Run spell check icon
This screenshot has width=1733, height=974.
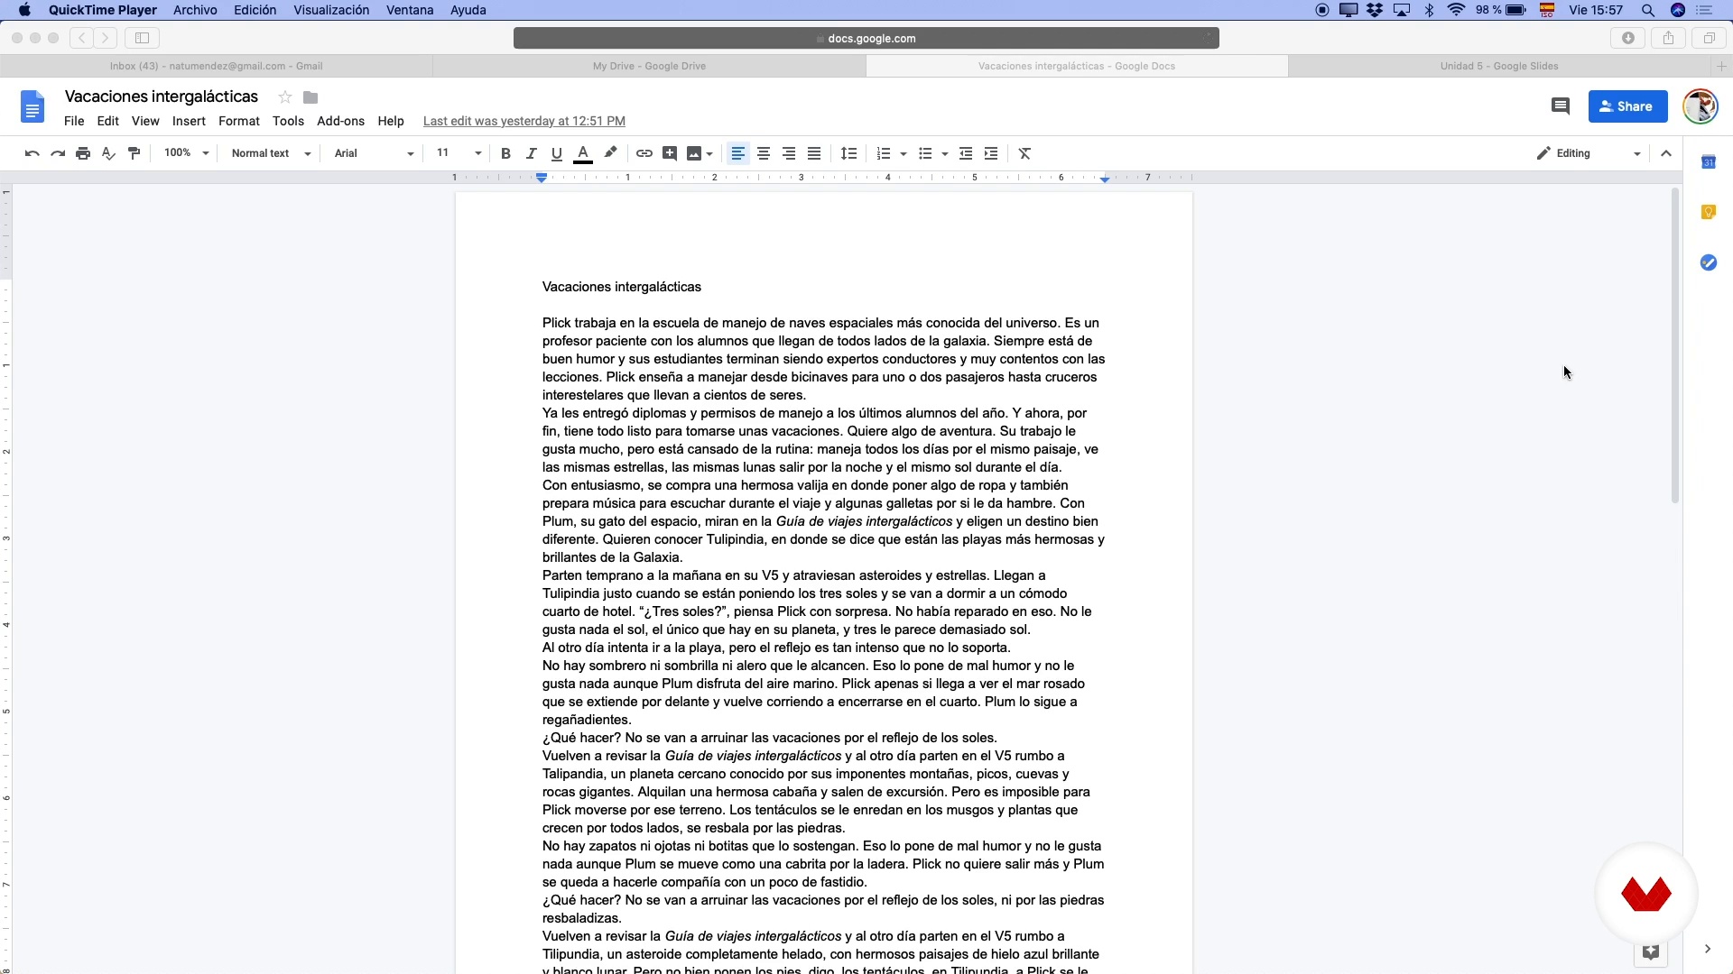click(x=108, y=153)
